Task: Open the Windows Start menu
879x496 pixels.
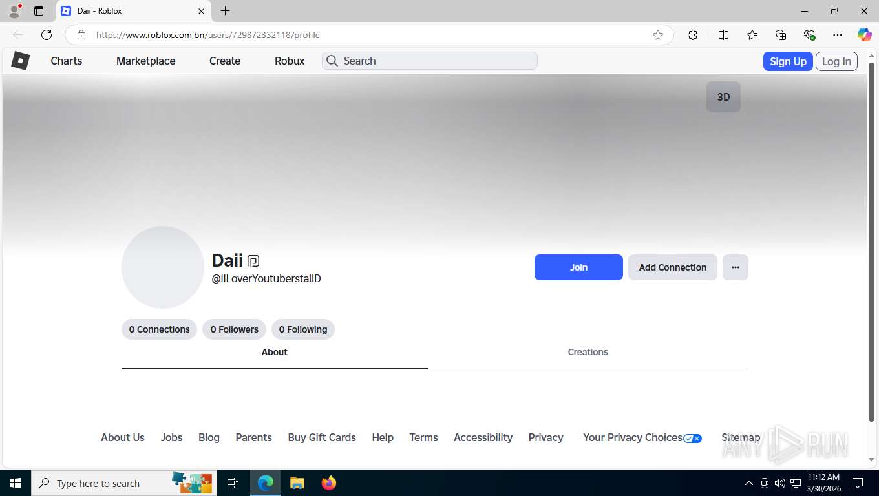Action: tap(16, 483)
